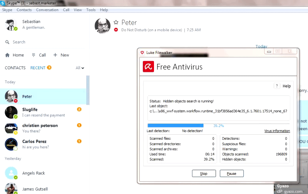
Task: Open the Call menu in the menu bar
Action: pos(66,10)
